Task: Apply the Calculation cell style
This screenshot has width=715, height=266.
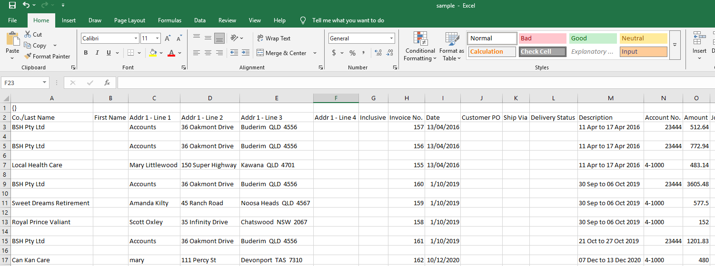Action: 492,52
